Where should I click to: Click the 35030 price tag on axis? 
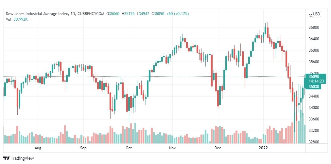coord(313,86)
